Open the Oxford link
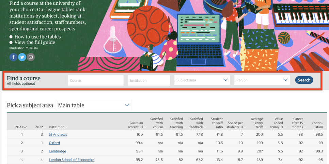 [x=54, y=143]
